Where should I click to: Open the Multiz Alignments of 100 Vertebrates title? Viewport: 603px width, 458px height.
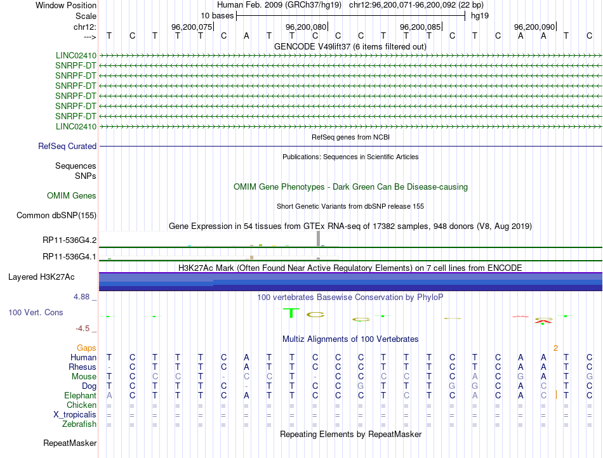click(x=350, y=339)
